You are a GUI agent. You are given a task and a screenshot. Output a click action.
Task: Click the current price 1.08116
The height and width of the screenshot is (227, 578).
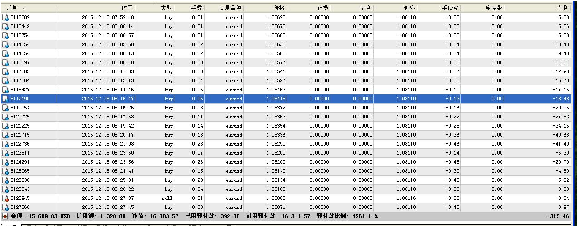coord(406,198)
